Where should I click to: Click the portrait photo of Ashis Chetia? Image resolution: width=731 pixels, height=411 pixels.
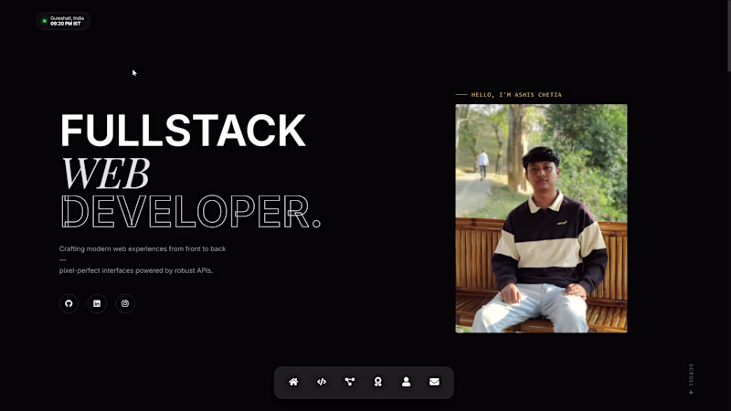(x=541, y=218)
